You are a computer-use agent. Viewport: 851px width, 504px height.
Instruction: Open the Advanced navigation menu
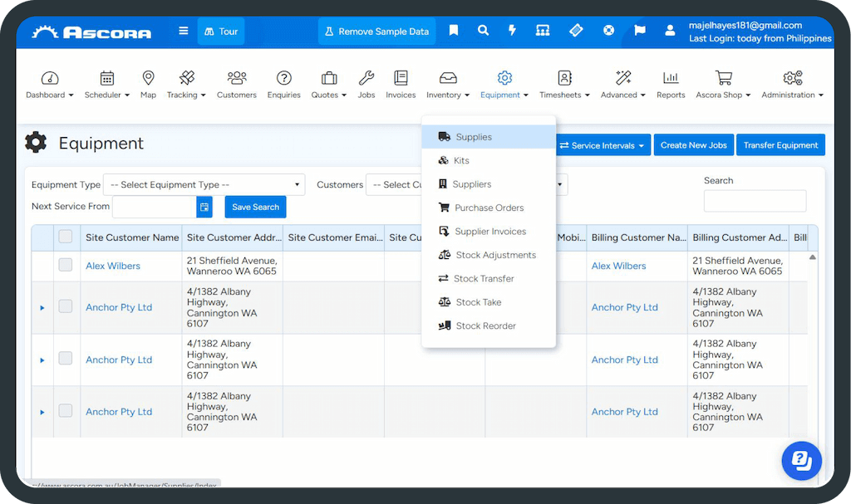click(623, 84)
